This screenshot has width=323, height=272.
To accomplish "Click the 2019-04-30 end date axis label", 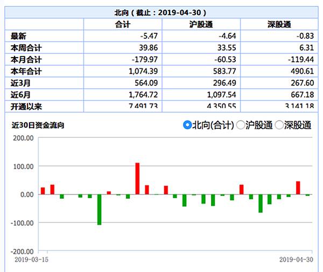I will coord(296,259).
